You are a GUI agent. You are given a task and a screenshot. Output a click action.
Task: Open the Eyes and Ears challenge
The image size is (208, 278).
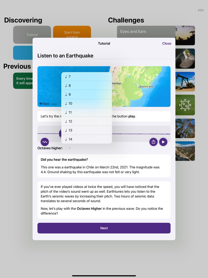pos(146,31)
